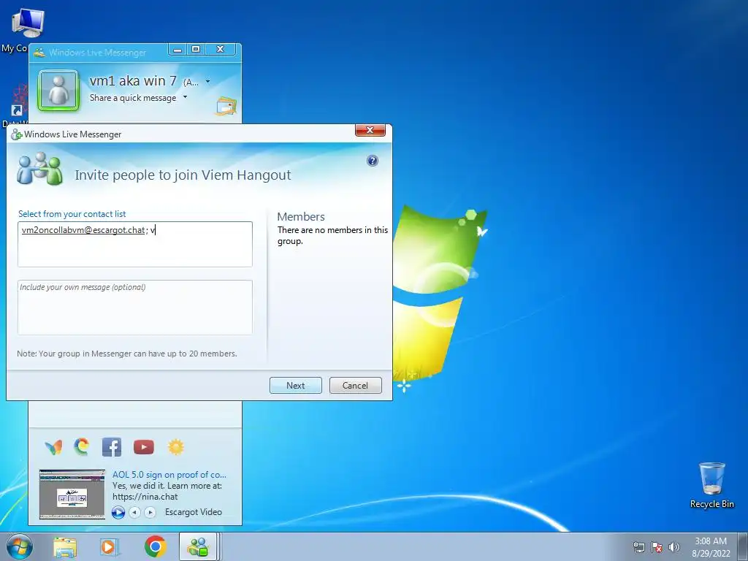Click the Messenger taskbar button
Image resolution: width=748 pixels, height=561 pixels.
199,547
